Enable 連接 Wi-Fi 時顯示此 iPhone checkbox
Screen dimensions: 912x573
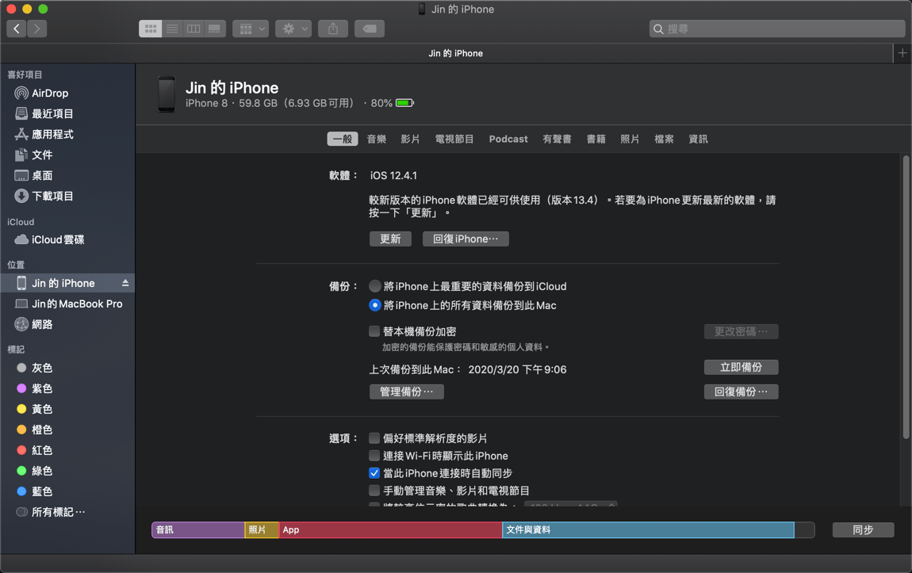(374, 456)
